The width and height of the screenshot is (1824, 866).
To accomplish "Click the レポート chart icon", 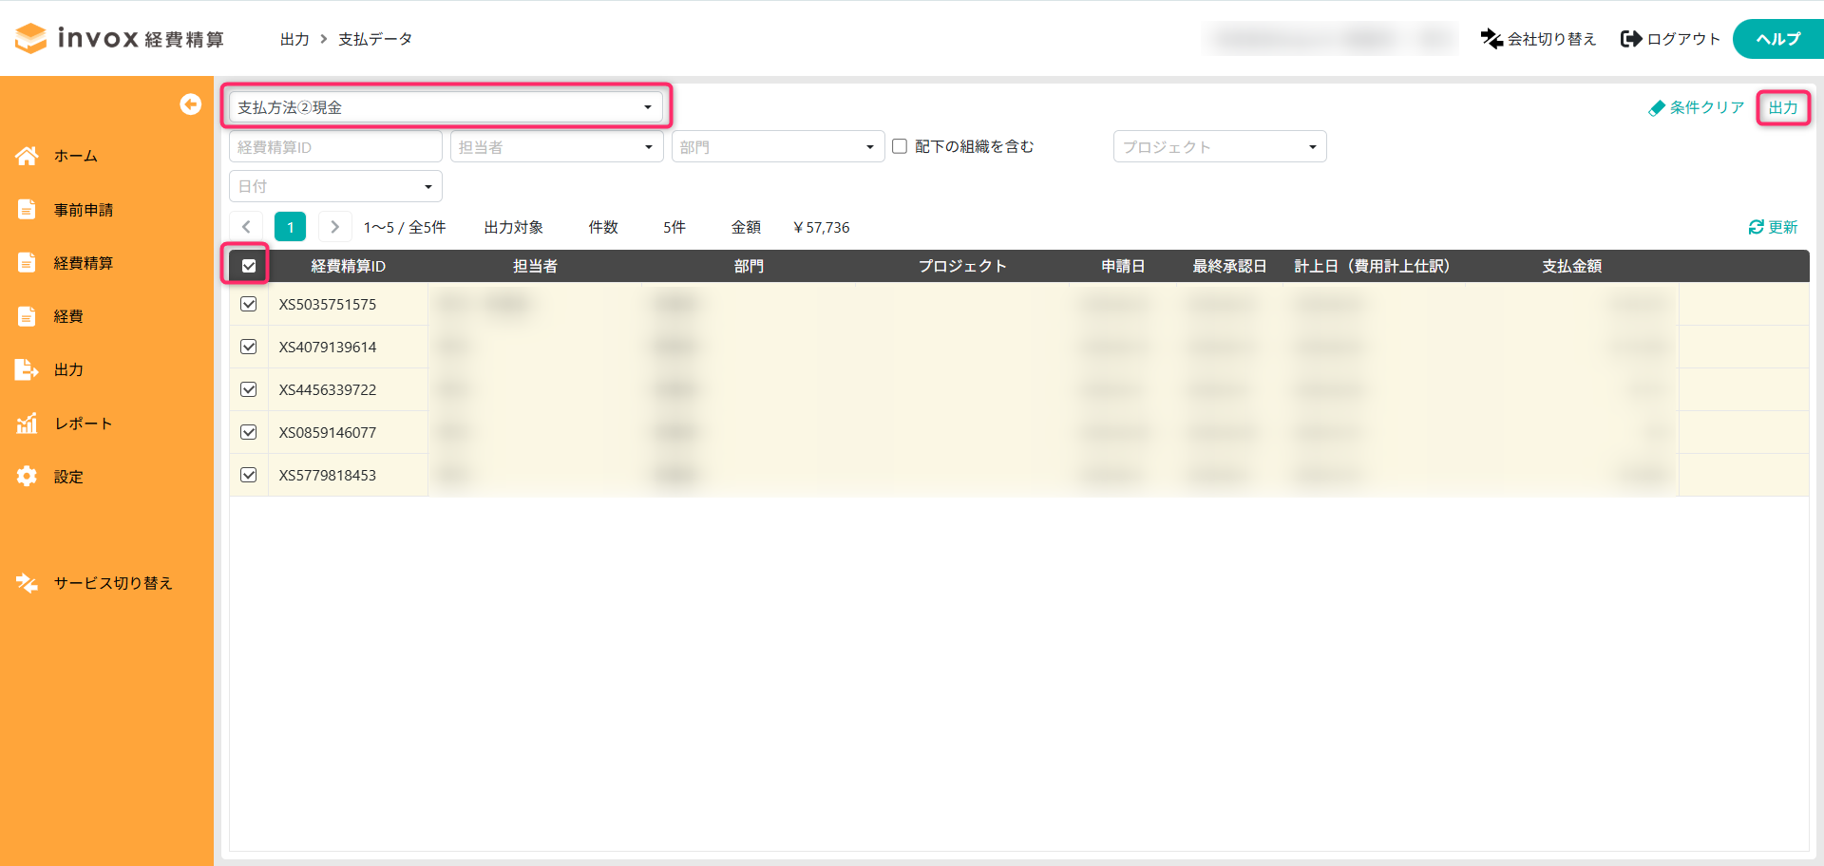I will (x=27, y=424).
